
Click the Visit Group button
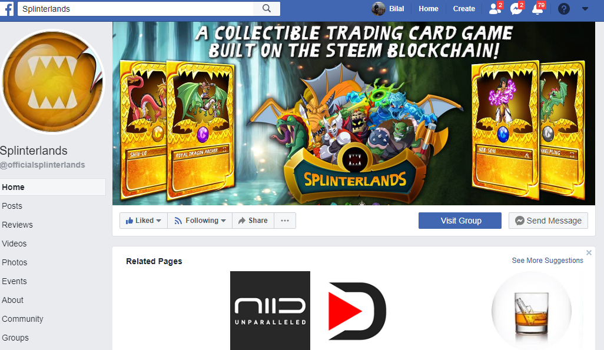tap(460, 221)
